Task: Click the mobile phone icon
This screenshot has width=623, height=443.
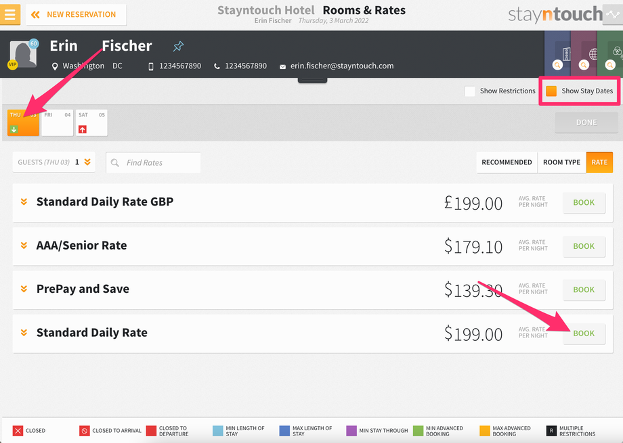Action: click(150, 66)
